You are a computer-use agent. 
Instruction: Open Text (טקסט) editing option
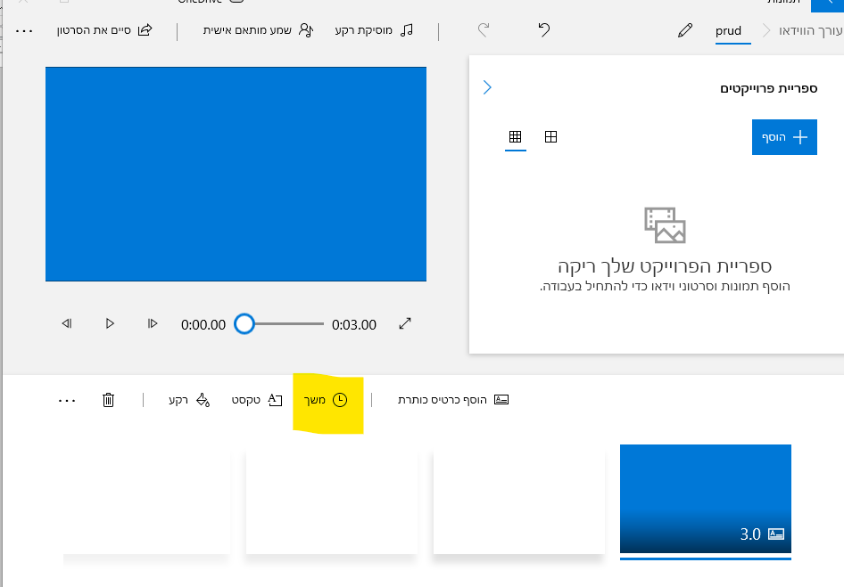[257, 400]
